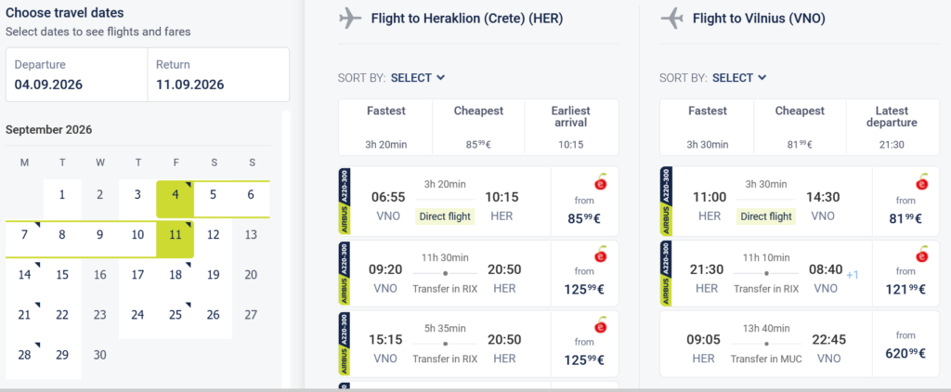Click the airplane icon beside Flight to Heraklion
This screenshot has height=392, width=951.
[350, 18]
